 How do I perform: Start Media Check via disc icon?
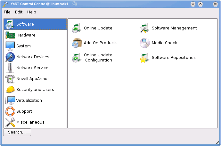(144, 43)
